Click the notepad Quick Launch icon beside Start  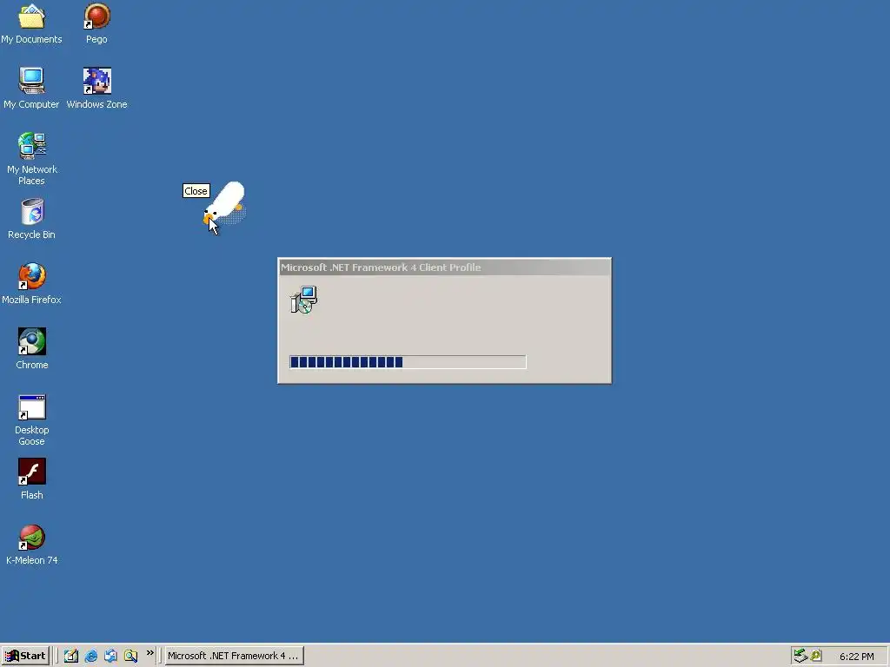click(x=71, y=656)
